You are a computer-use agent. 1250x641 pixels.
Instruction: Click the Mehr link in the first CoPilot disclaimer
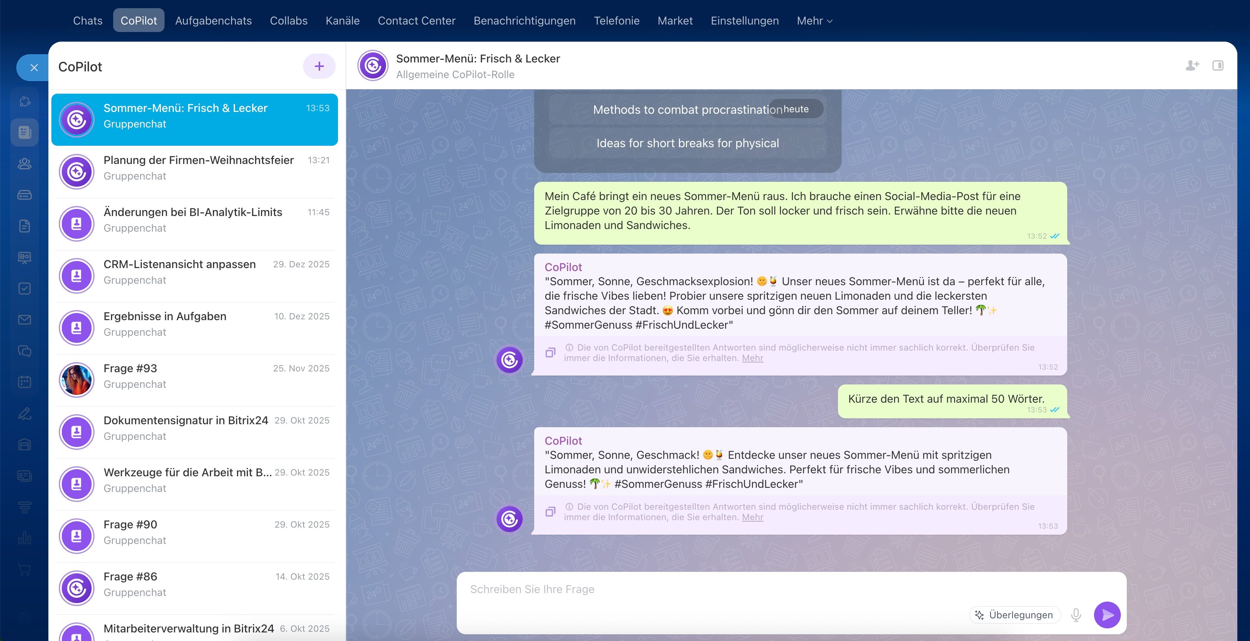coord(752,358)
